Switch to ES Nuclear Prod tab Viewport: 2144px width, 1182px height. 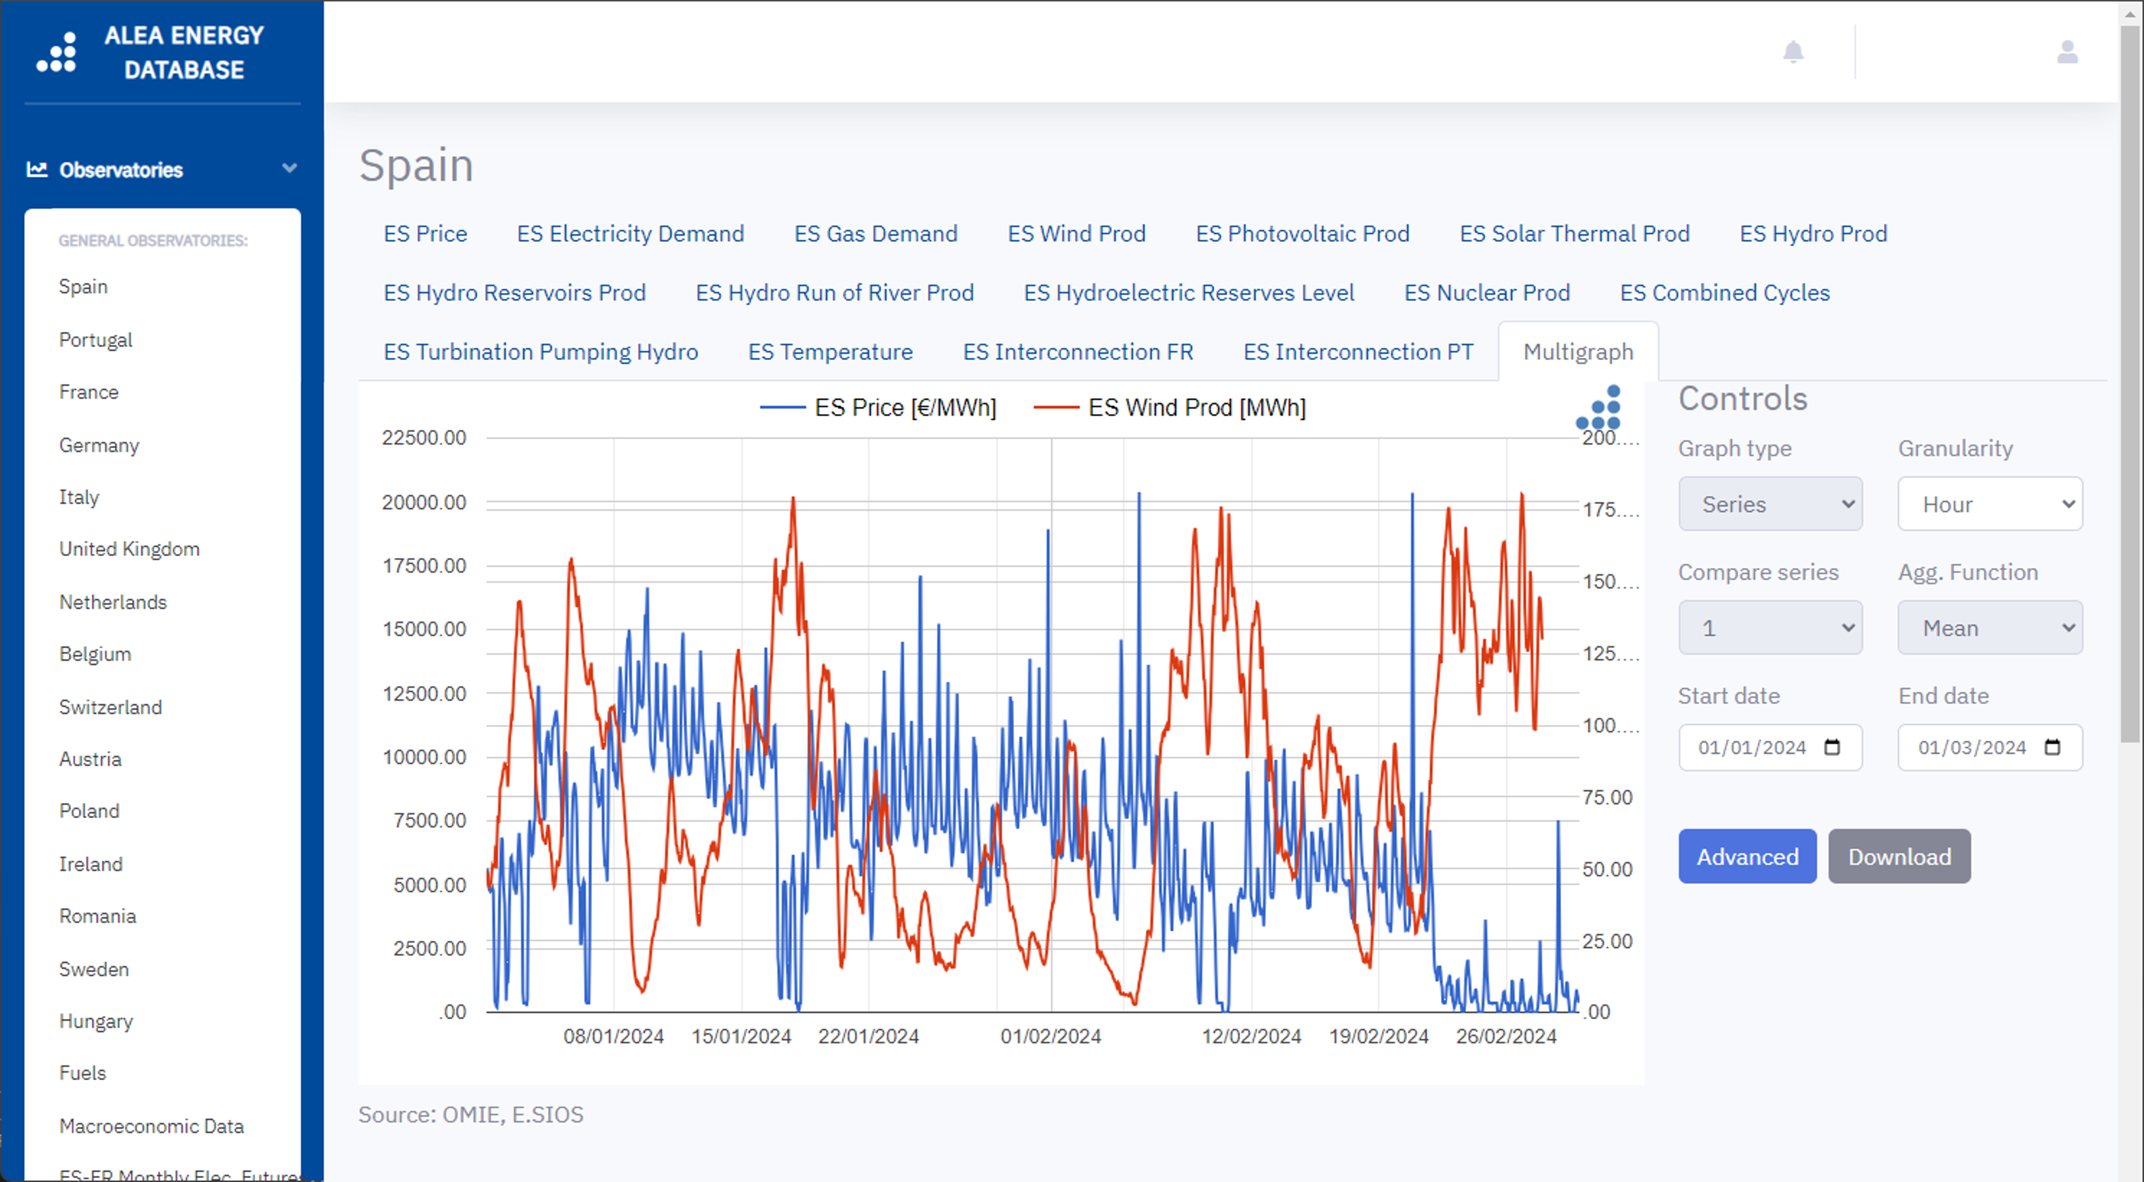1487,293
